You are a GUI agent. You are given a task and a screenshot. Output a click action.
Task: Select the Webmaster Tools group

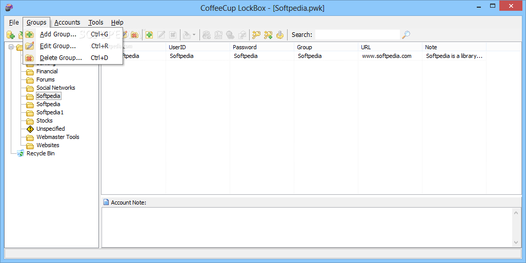pos(58,137)
